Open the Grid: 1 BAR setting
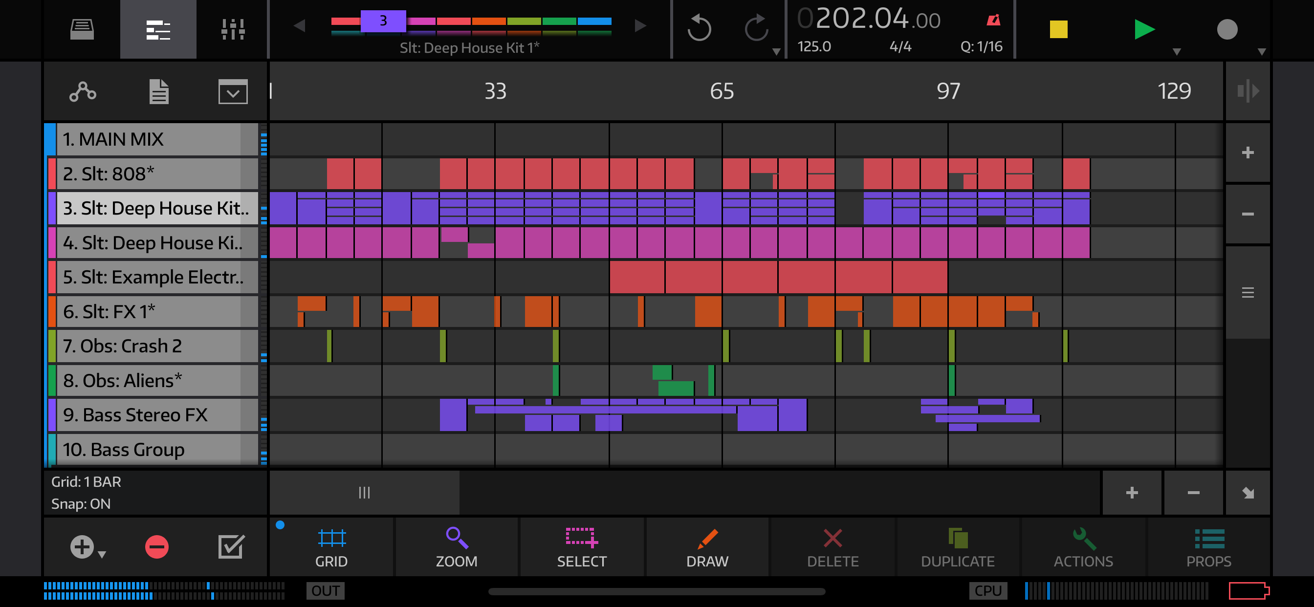Image resolution: width=1314 pixels, height=607 pixels. [x=86, y=481]
